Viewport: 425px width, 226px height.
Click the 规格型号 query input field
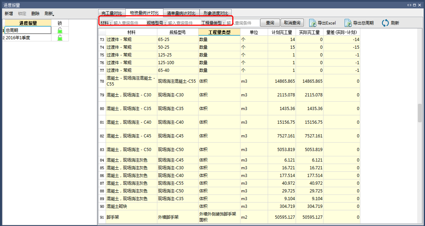click(x=184, y=23)
